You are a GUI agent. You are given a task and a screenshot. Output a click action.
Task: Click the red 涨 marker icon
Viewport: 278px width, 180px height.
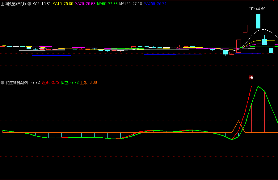tap(251, 77)
